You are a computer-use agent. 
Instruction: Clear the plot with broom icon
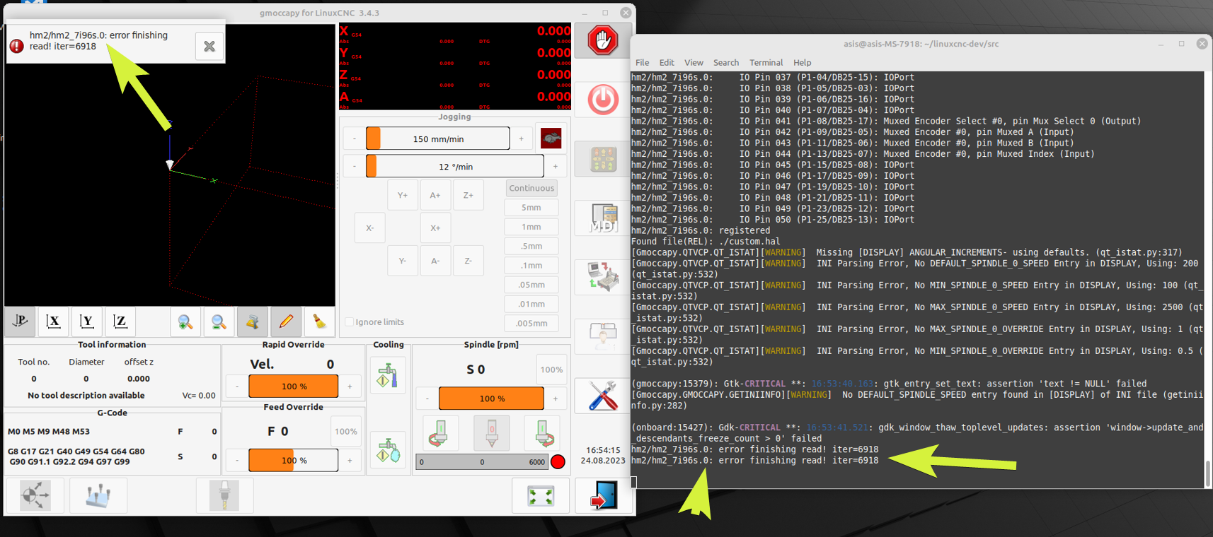(319, 321)
